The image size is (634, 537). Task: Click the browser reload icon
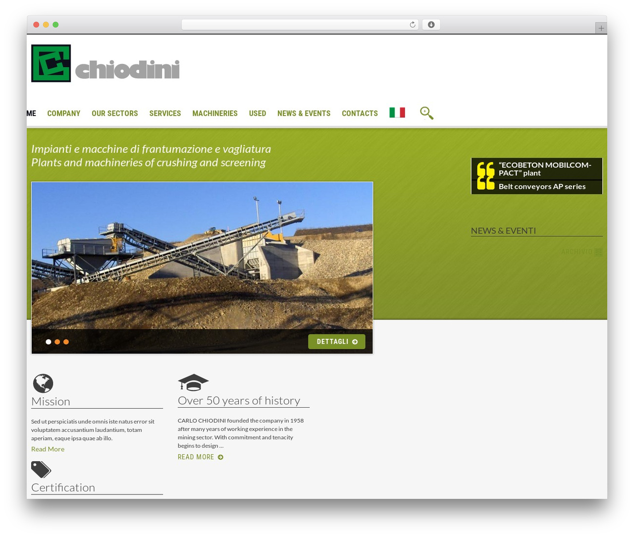412,25
